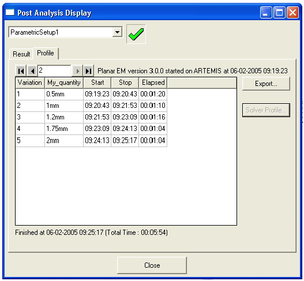Jump to last record navigation arrow

point(88,71)
